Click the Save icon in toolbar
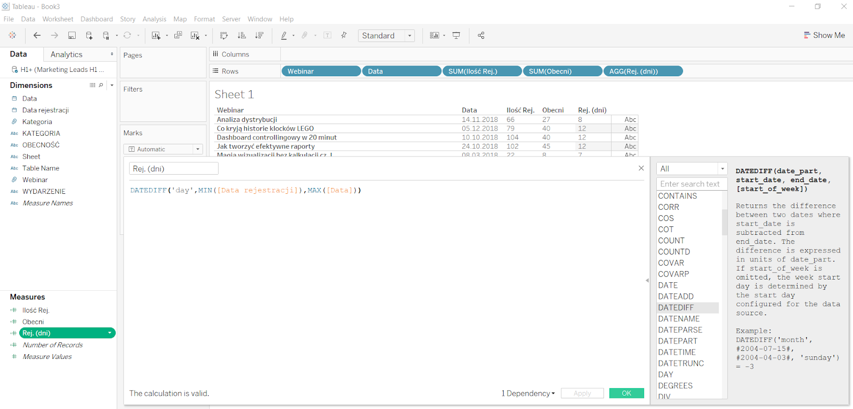853x409 pixels. (72, 36)
